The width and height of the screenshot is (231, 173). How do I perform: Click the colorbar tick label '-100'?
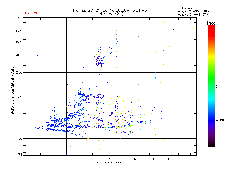tap(220, 120)
